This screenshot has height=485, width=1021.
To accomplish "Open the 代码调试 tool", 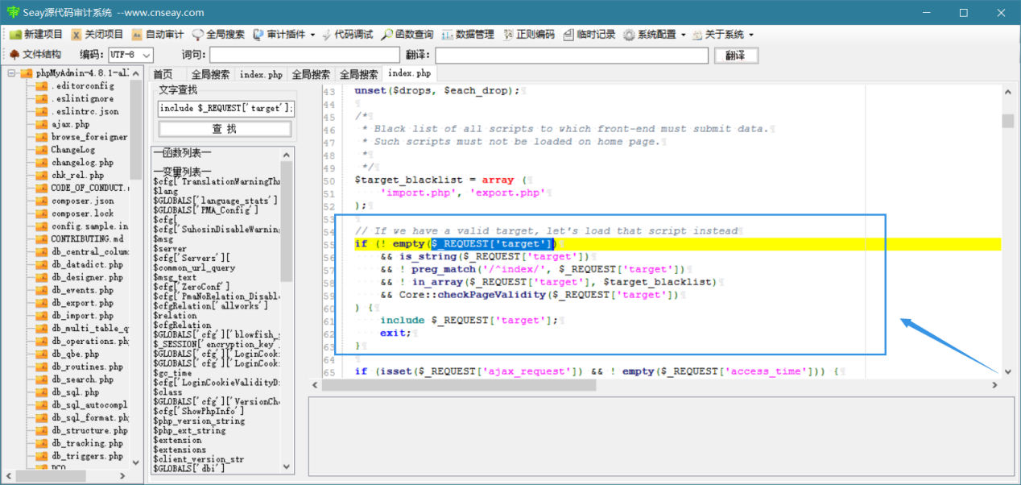I will 347,35.
